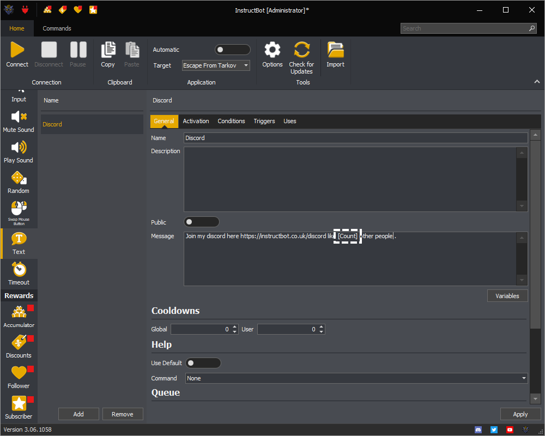Open Accumulator rewards in sidebar
The width and height of the screenshot is (545, 436).
coord(19,317)
